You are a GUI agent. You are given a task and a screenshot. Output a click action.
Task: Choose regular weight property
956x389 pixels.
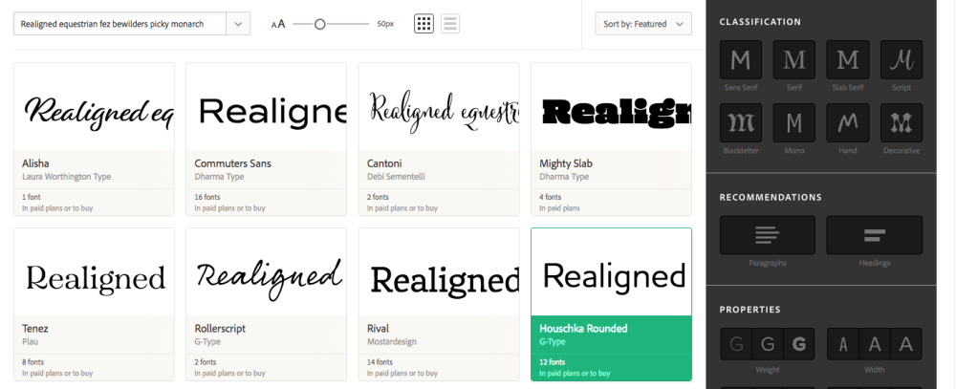(768, 344)
